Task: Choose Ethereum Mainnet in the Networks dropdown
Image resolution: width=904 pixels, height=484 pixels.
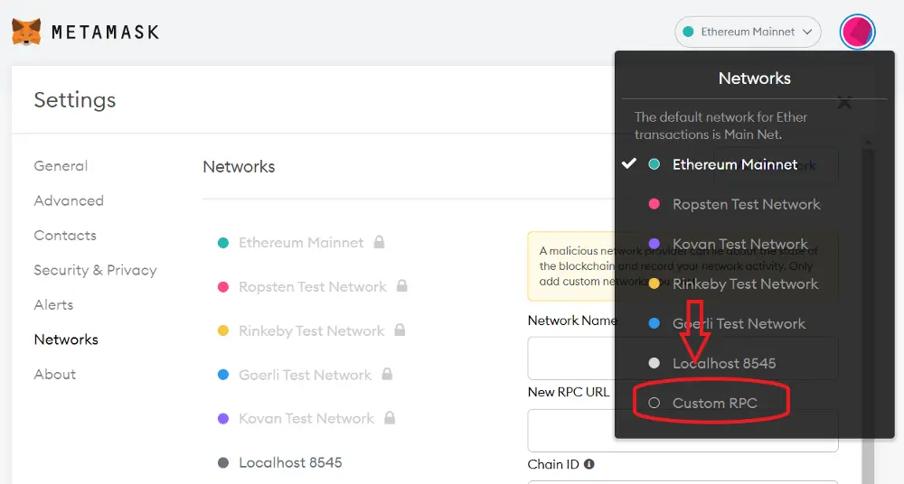Action: click(734, 164)
